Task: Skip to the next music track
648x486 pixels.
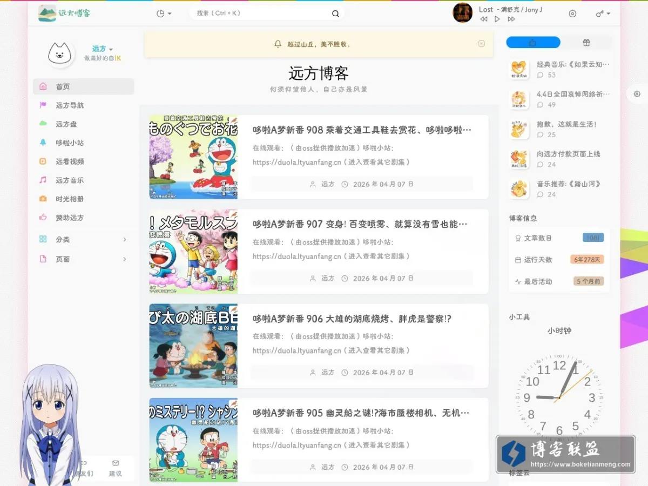Action: 511,19
